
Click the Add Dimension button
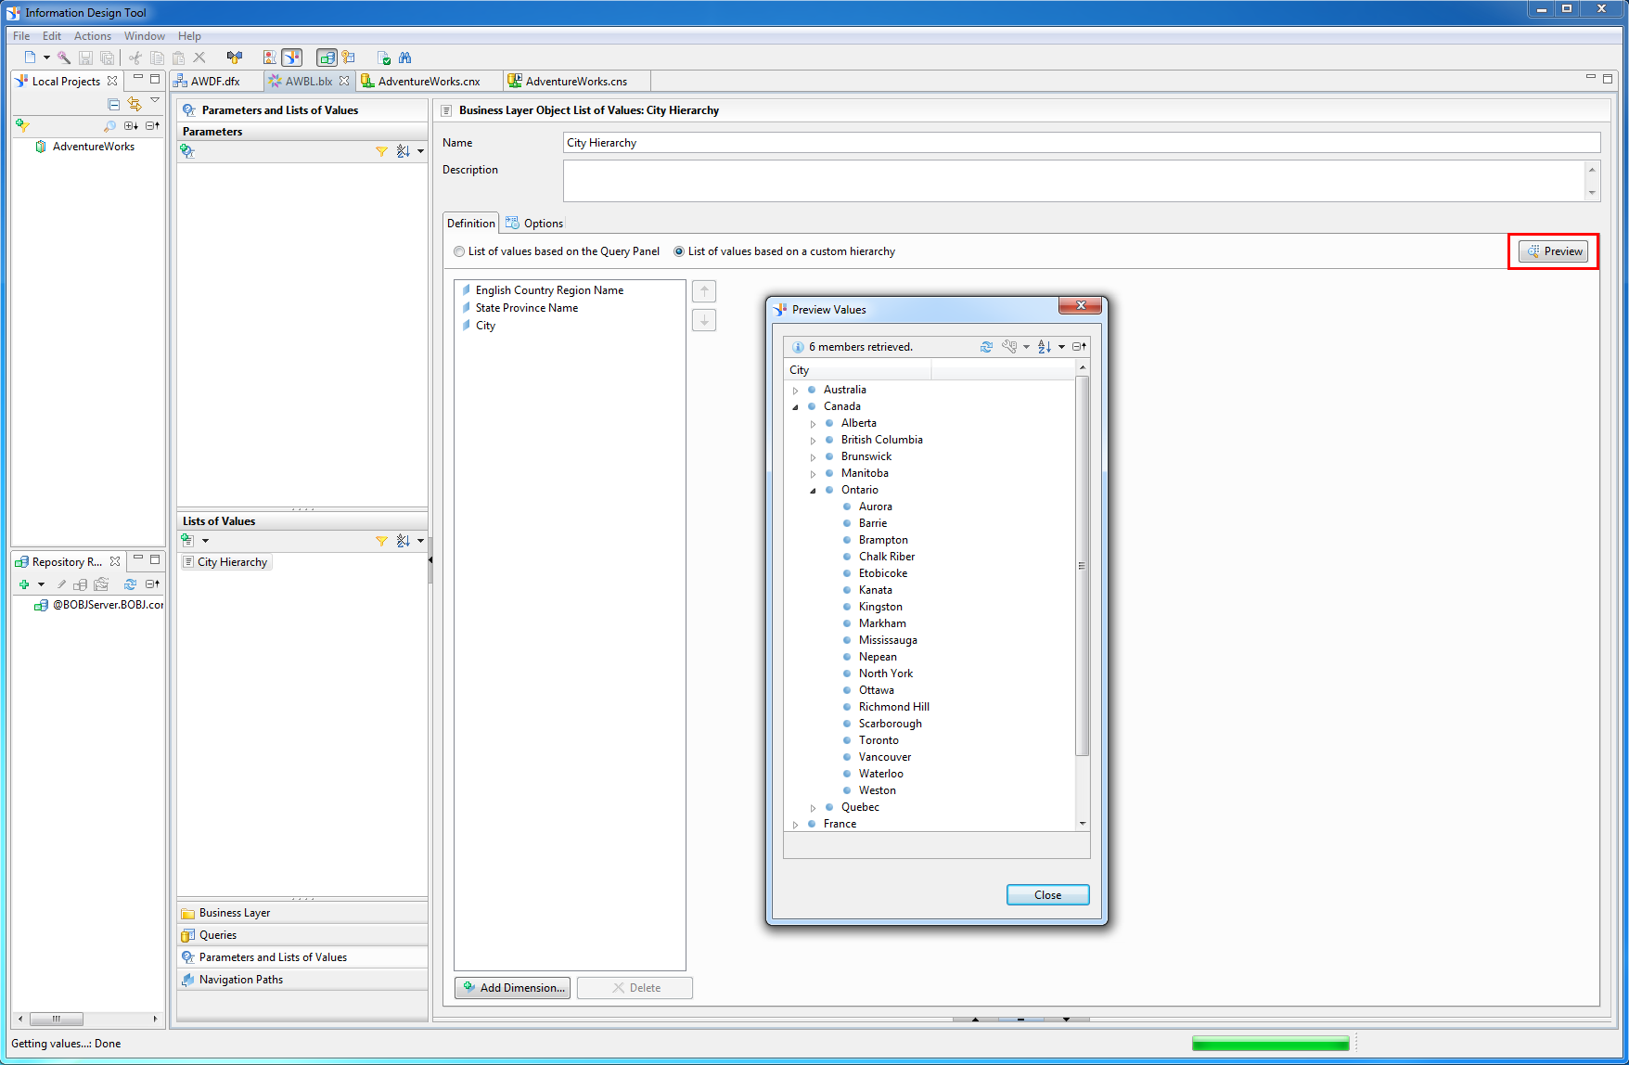tap(513, 988)
